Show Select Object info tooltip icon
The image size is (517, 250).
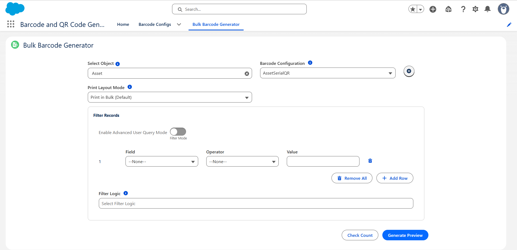tap(118, 64)
